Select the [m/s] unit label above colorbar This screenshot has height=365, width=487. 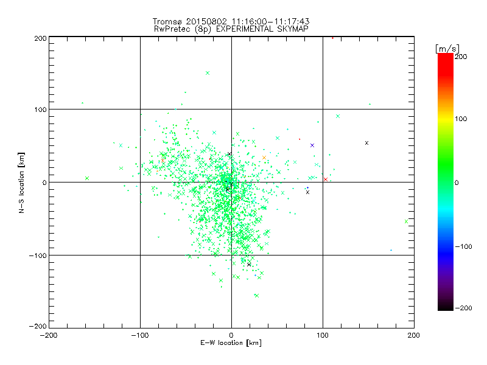point(447,49)
